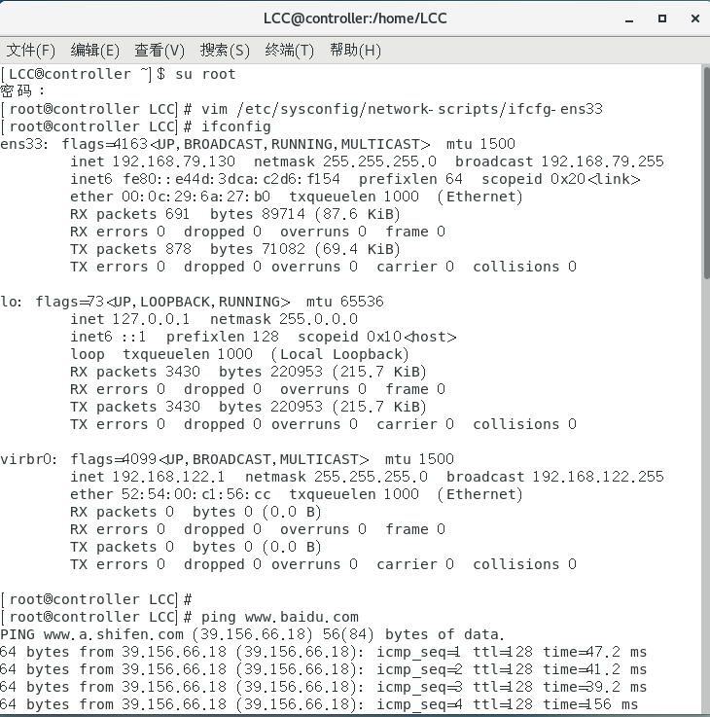
Task: Open the 搜索(S) menu
Action: pos(225,50)
